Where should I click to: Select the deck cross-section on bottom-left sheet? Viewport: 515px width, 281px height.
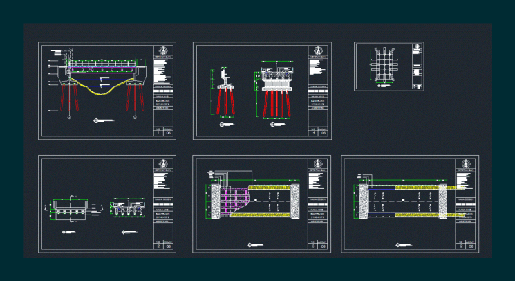coord(127,208)
